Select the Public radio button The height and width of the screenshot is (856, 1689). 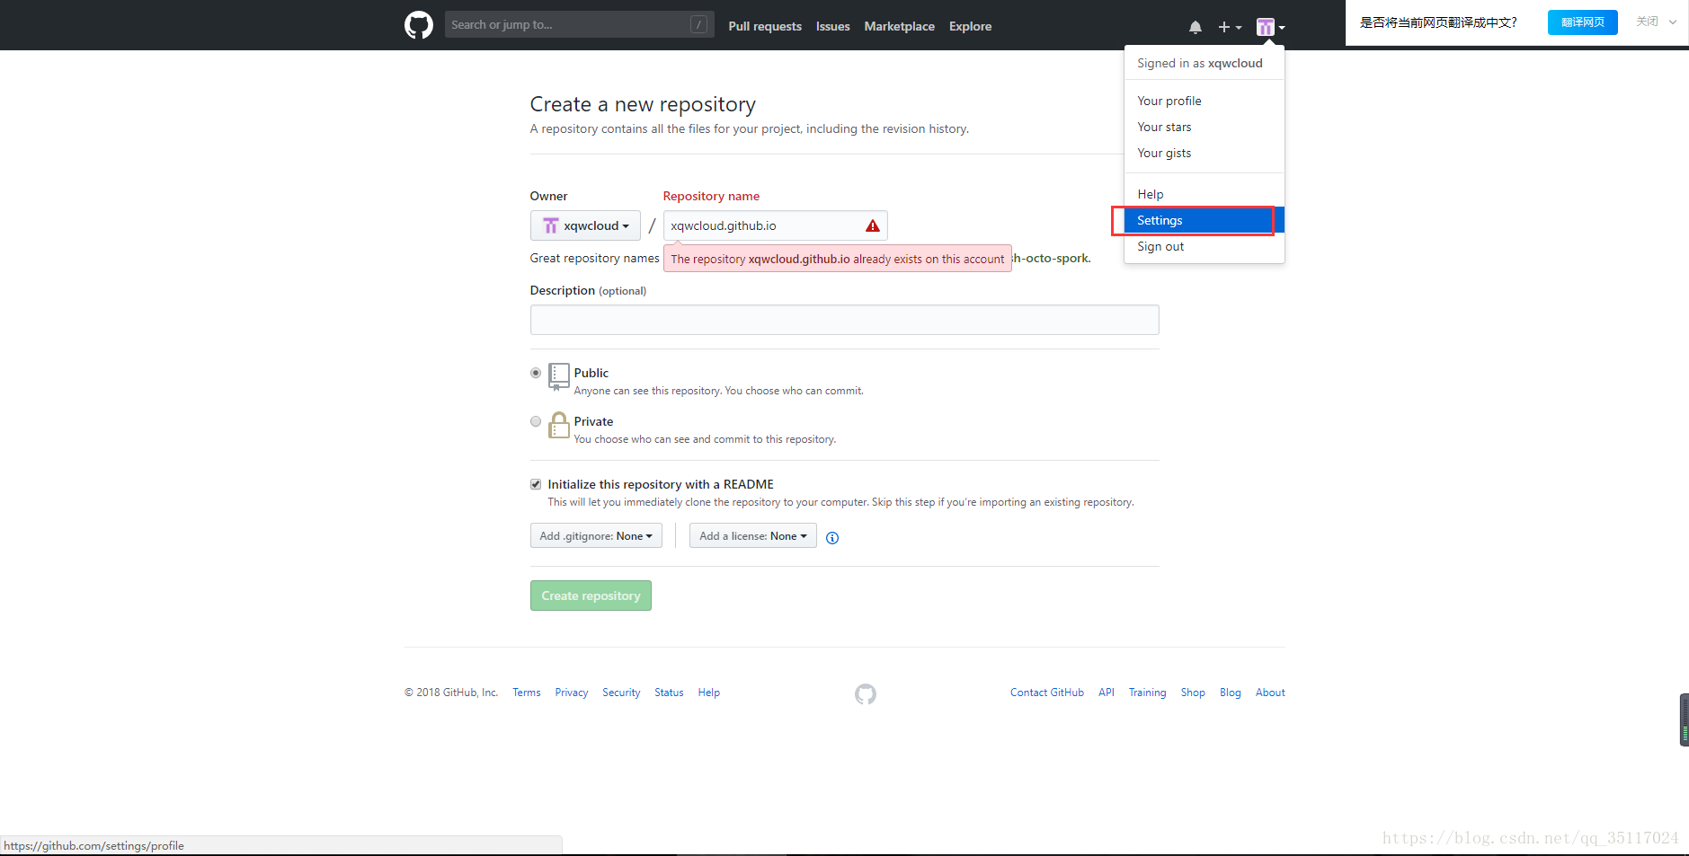pyautogui.click(x=536, y=373)
